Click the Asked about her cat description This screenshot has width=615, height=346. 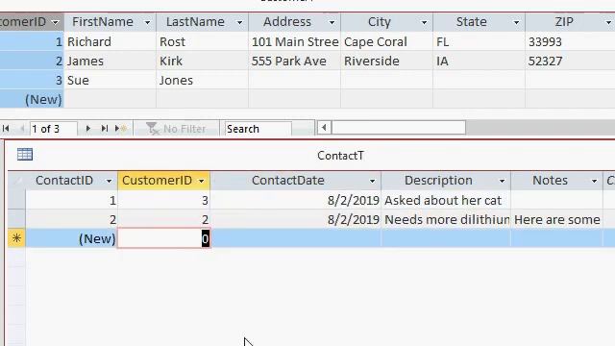[446, 200]
